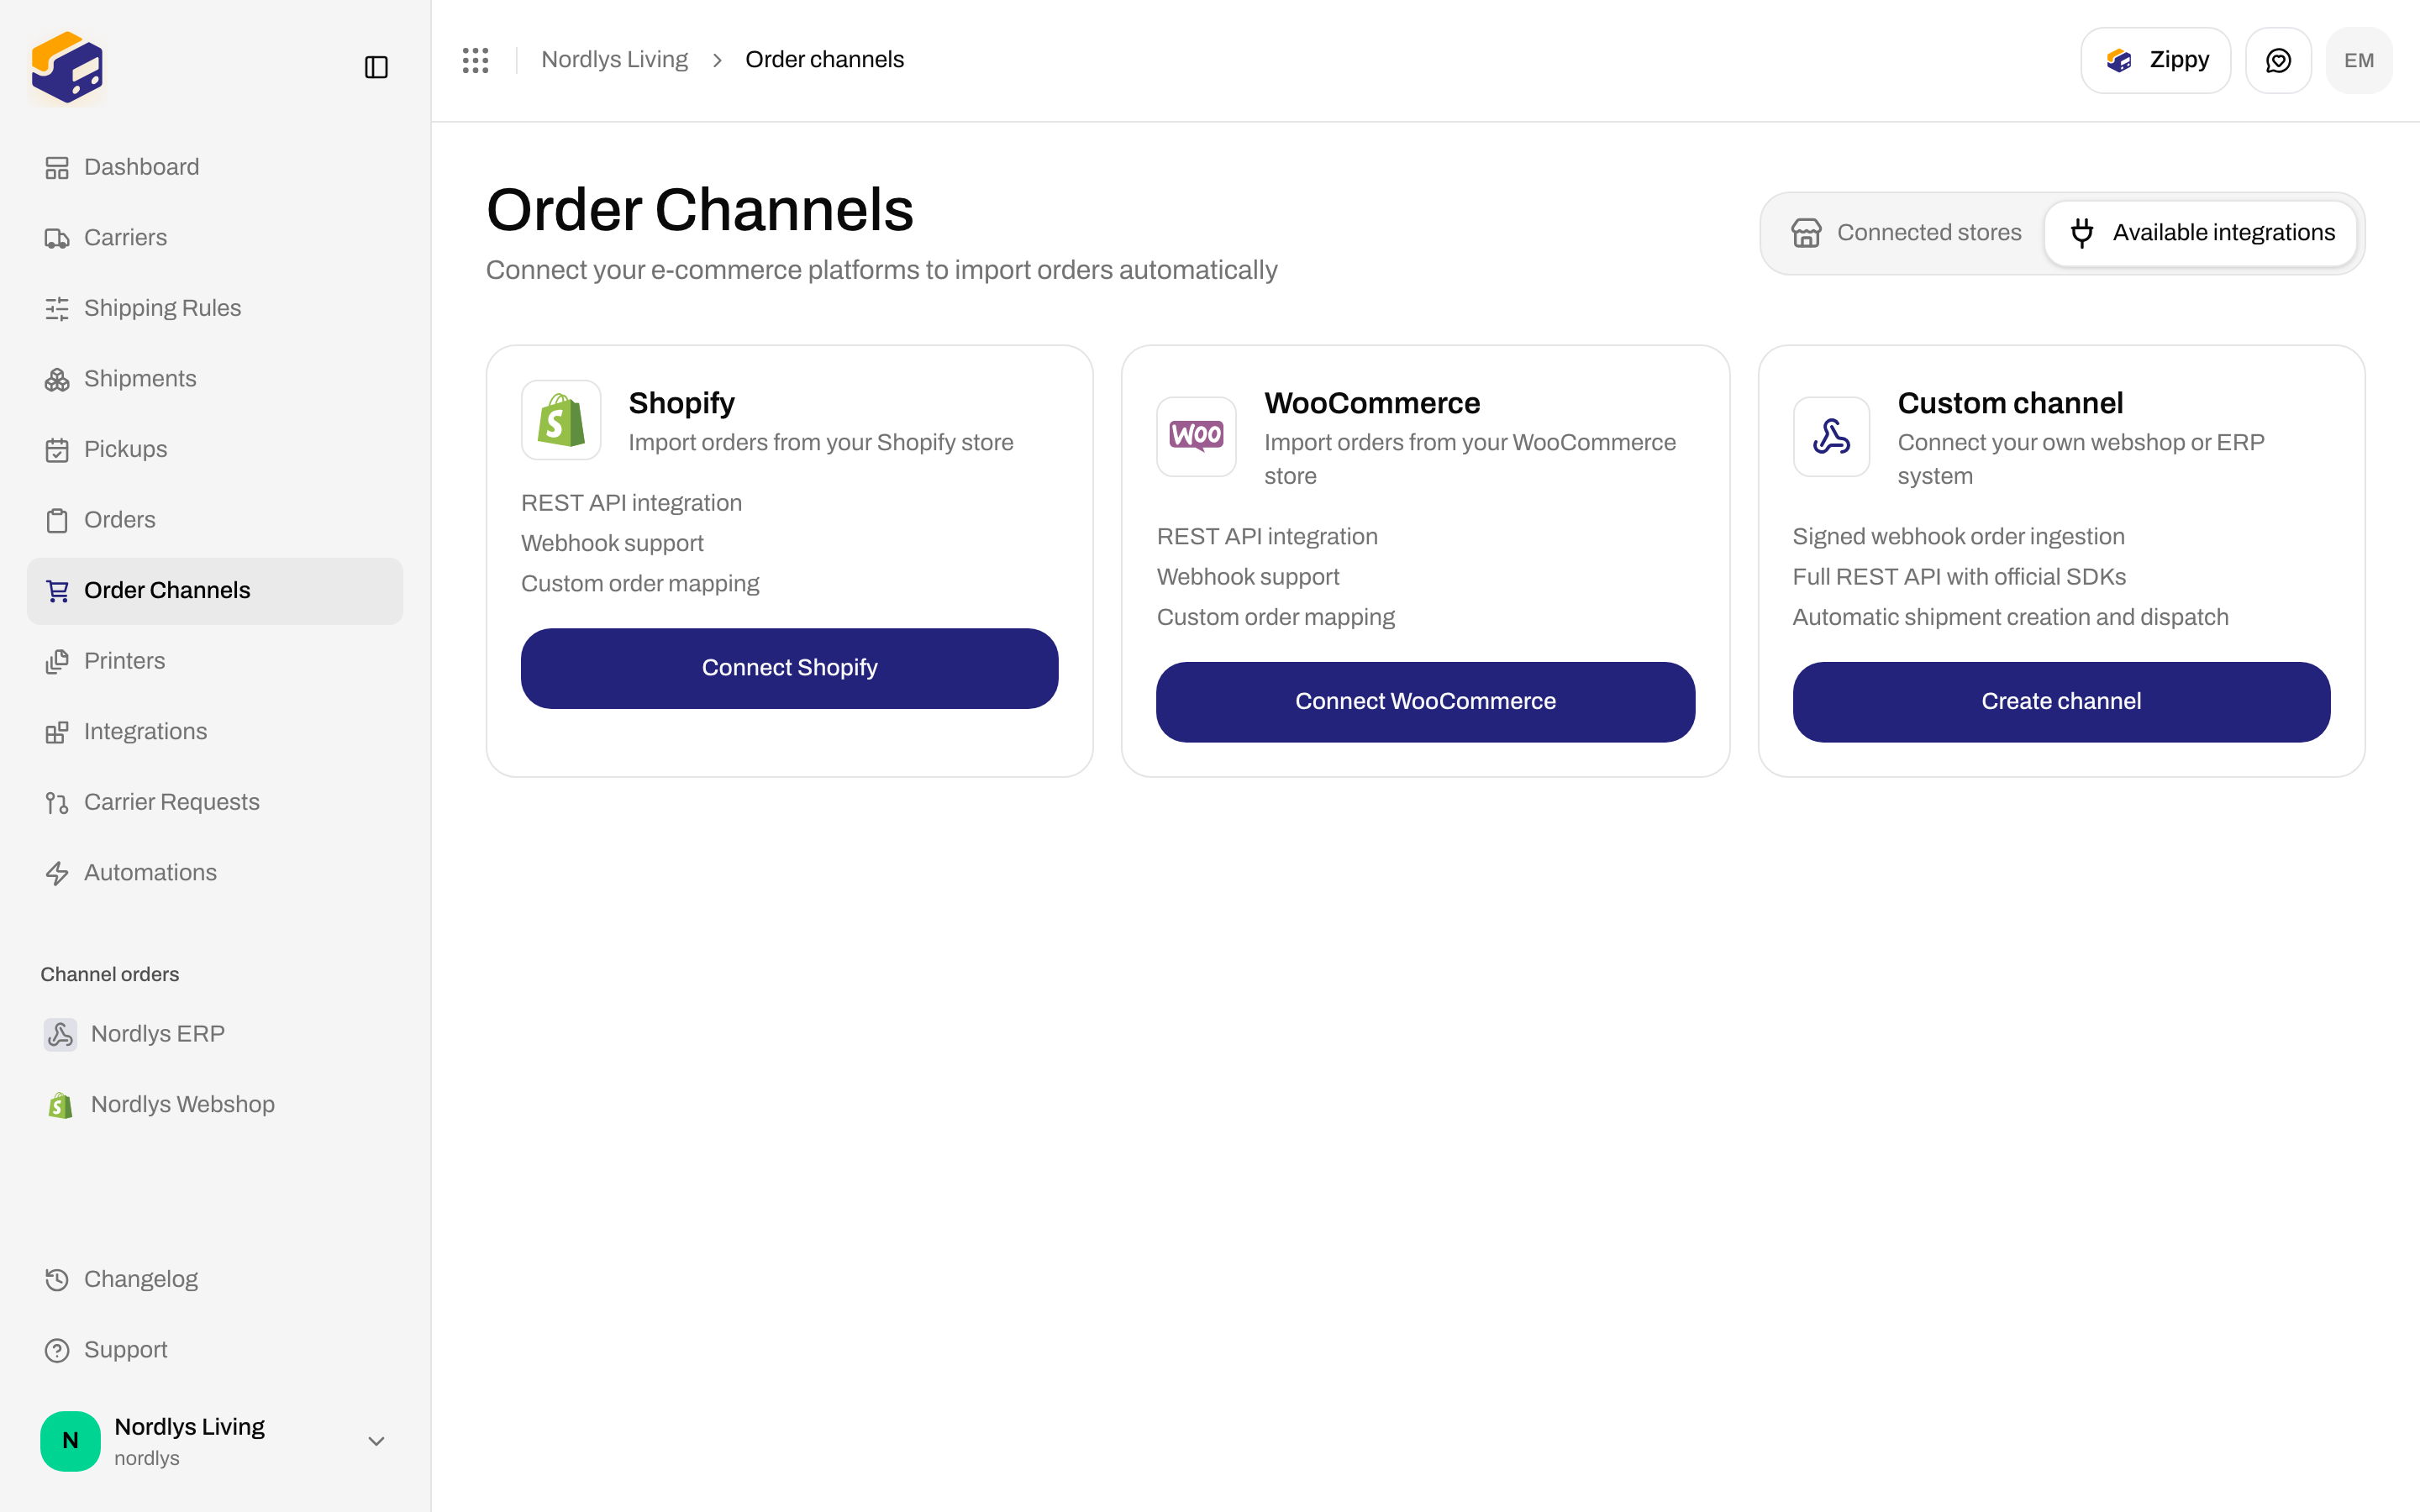Click the Shipping Rules sliders icon

coord(57,308)
